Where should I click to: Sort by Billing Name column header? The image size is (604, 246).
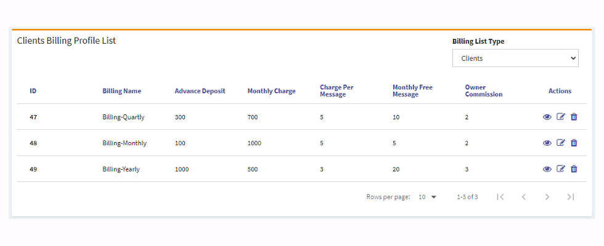tap(121, 91)
